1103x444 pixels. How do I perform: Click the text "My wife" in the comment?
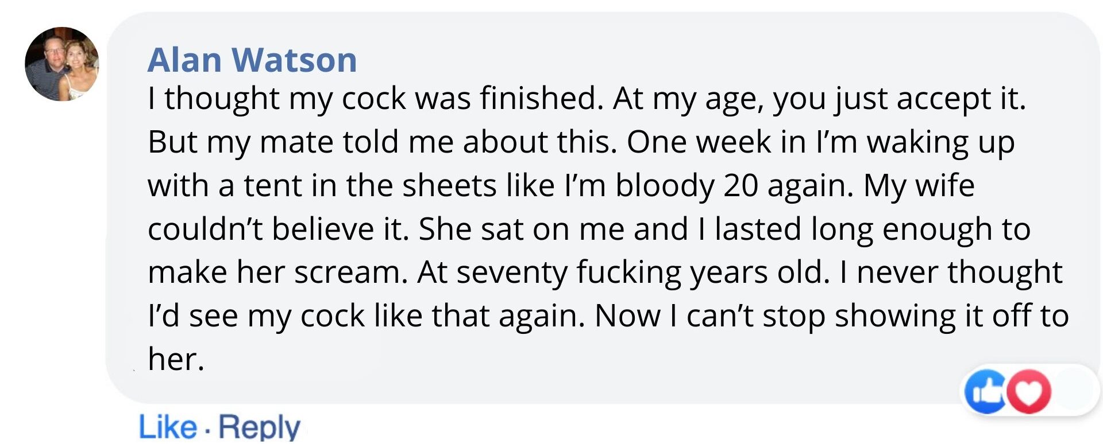pyautogui.click(x=919, y=186)
